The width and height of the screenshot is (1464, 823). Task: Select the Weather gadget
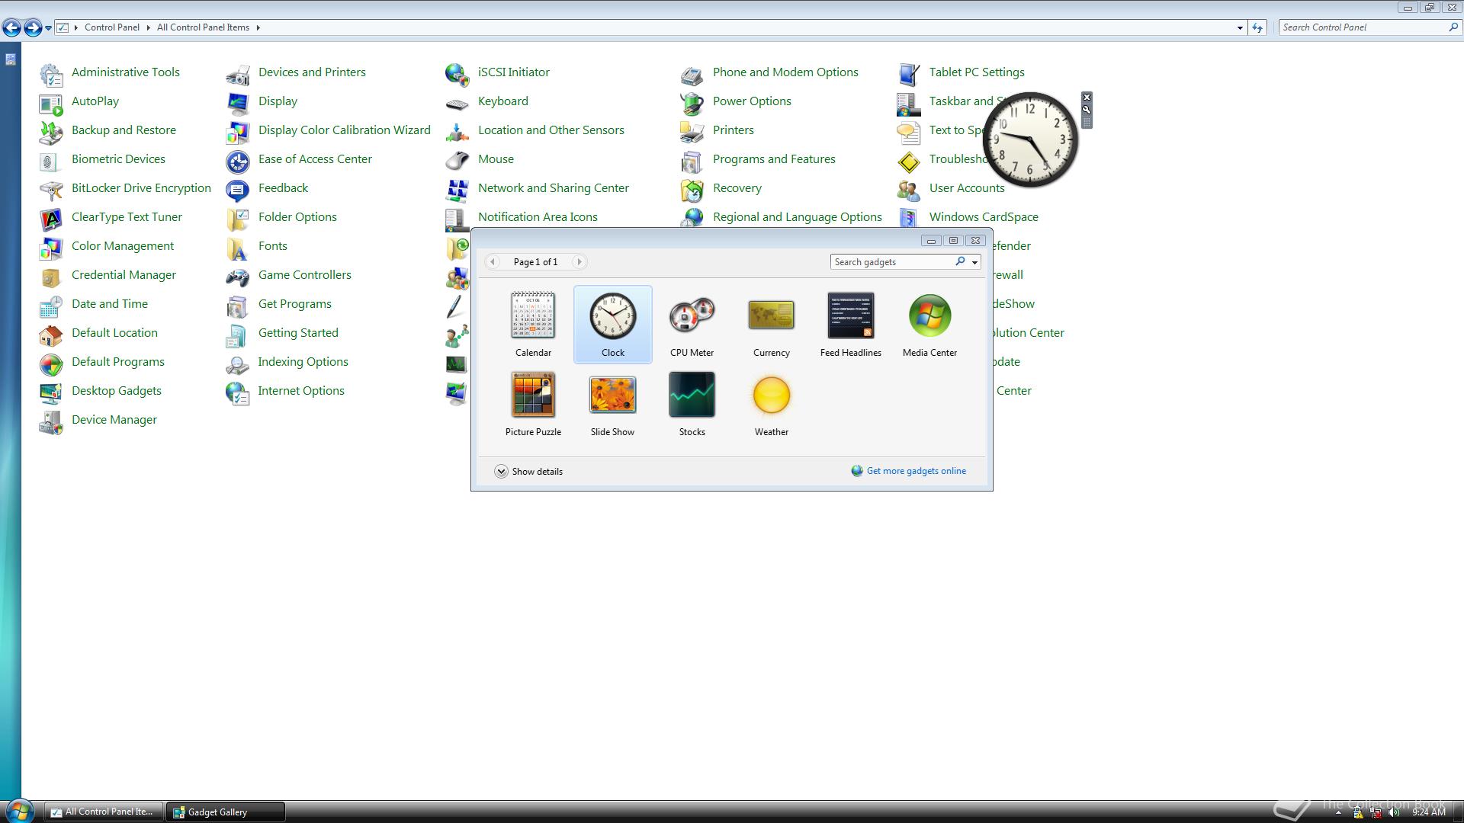click(x=771, y=404)
